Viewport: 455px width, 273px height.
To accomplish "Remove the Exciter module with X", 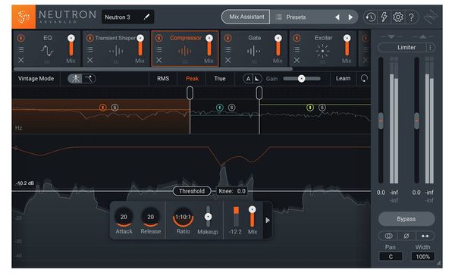I will [x=297, y=61].
